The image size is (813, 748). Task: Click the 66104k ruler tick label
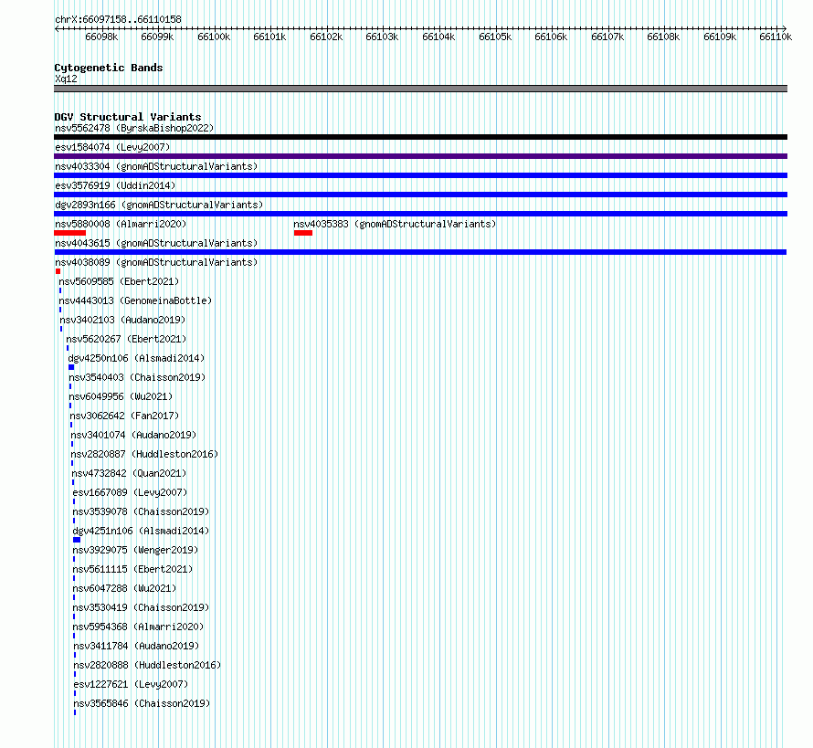(x=438, y=37)
